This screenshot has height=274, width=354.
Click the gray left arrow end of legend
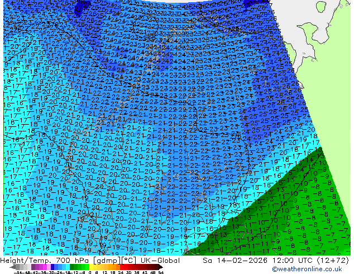pyautogui.click(x=13, y=267)
